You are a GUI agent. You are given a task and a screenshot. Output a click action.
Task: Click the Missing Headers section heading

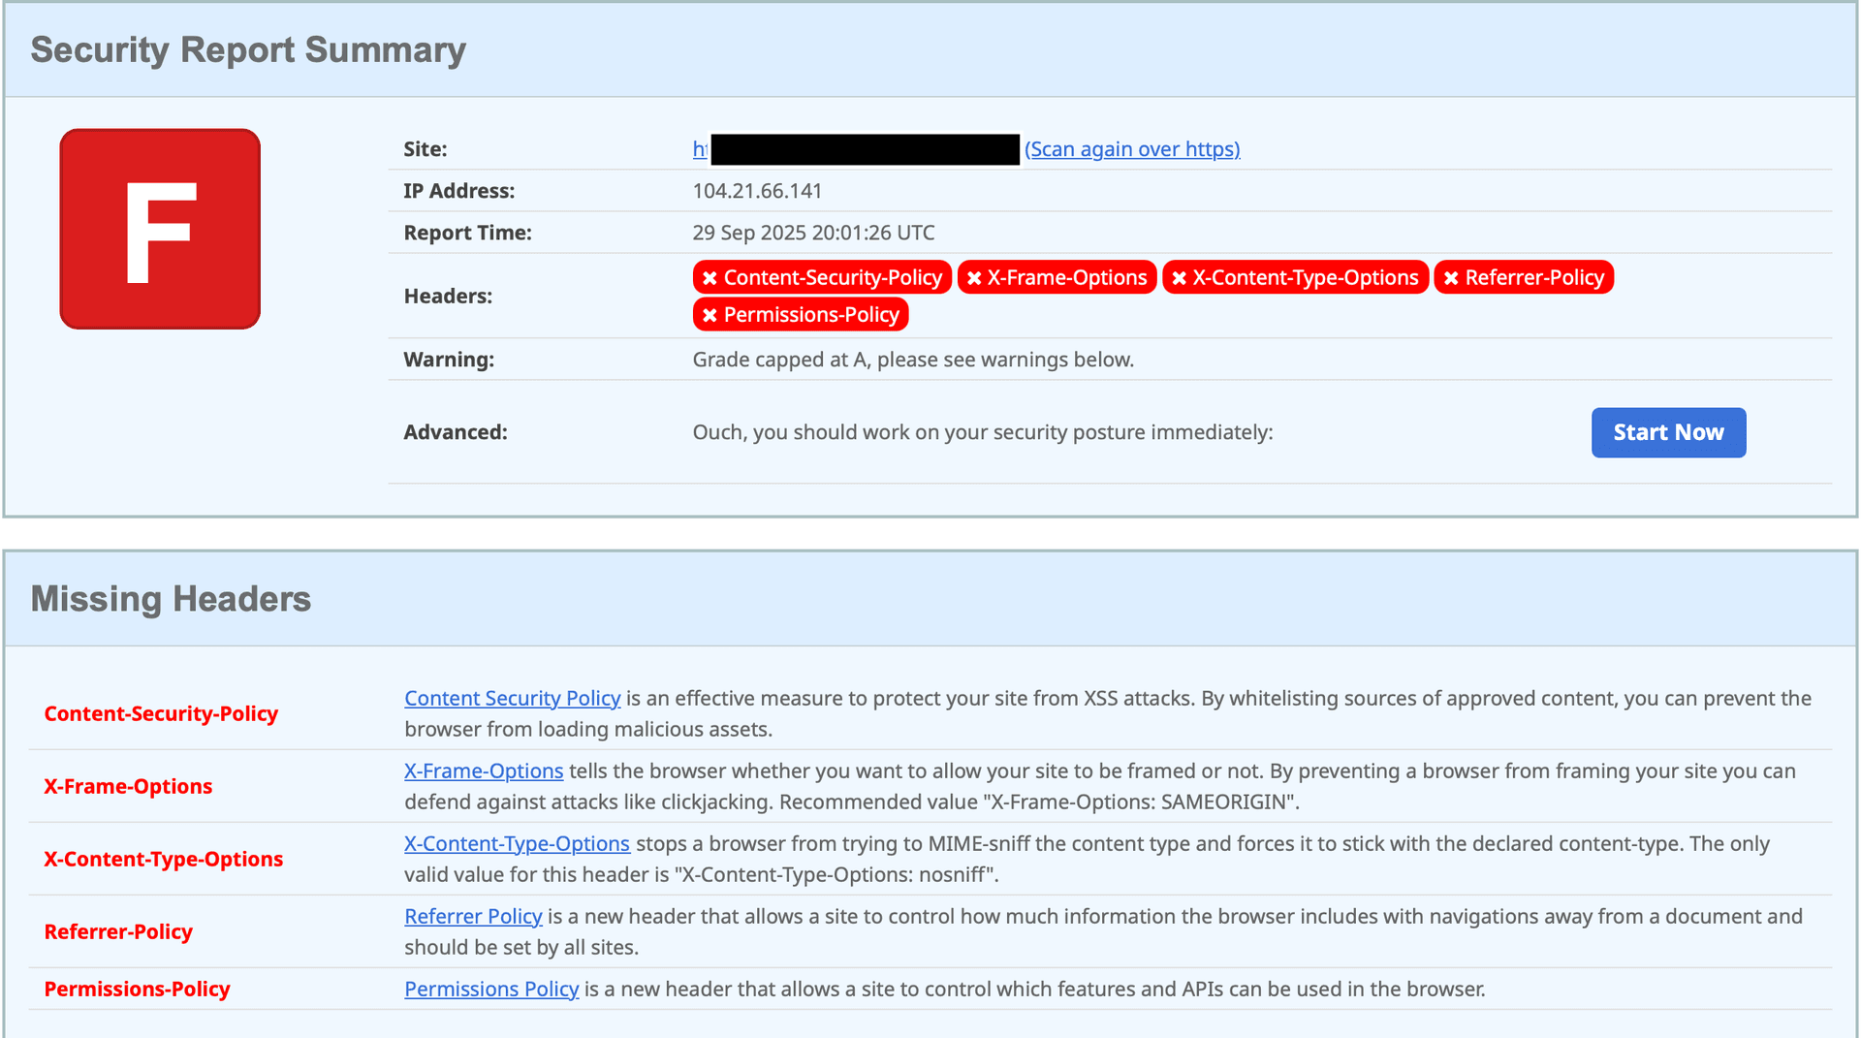(171, 599)
